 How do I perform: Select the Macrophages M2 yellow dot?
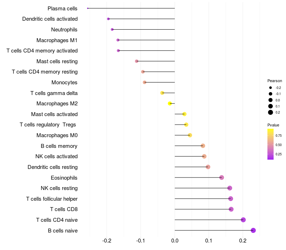(x=170, y=104)
